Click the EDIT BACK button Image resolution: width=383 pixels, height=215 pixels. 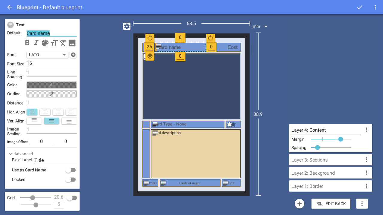331,203
